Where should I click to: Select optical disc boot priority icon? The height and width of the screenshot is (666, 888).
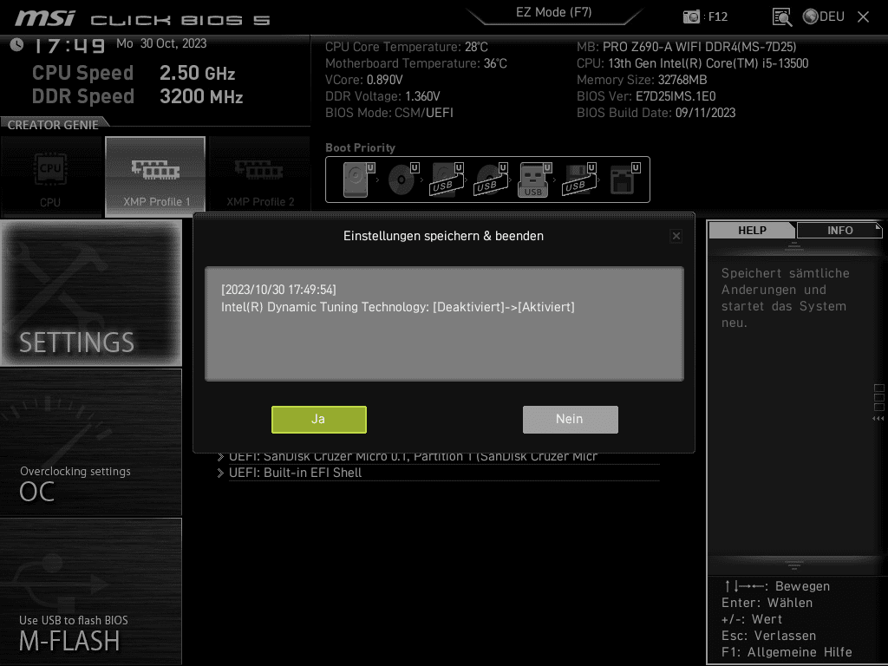click(x=403, y=180)
